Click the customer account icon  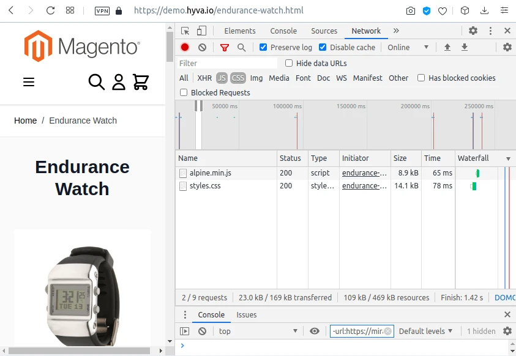pos(119,82)
